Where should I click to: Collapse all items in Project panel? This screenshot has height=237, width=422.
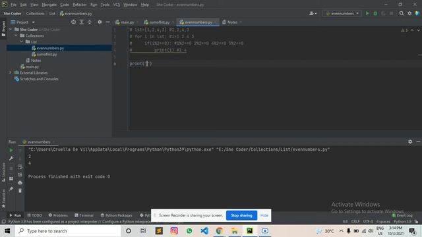tap(90, 22)
